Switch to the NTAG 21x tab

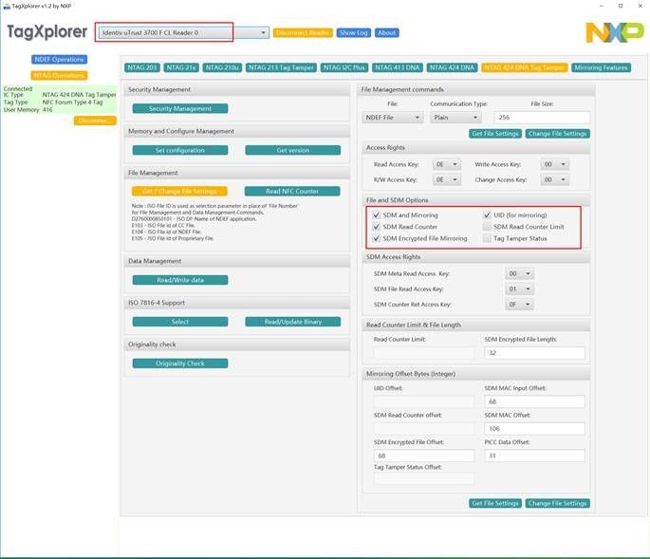(181, 67)
